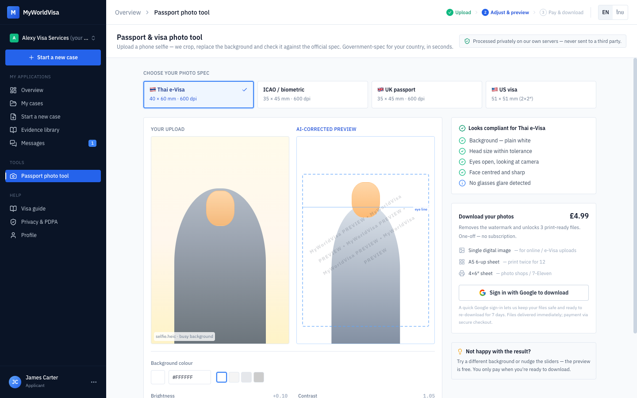637x398 pixels.
Task: Open Privacy & PDPA page
Action: coord(53,222)
